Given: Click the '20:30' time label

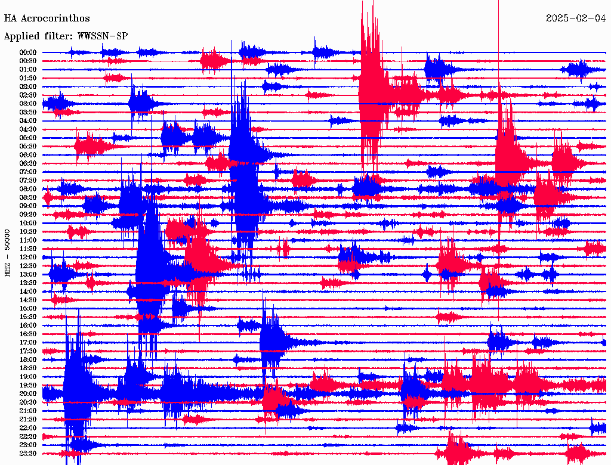Looking at the screenshot, I should pyautogui.click(x=27, y=402).
